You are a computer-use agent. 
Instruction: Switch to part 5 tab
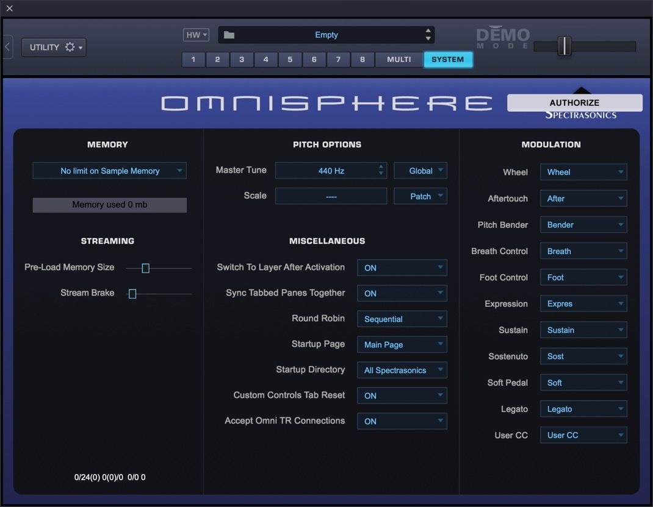(x=290, y=60)
